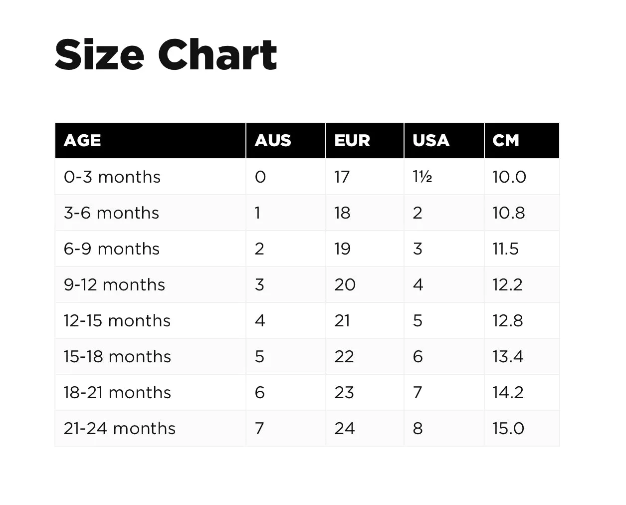The image size is (626, 505).
Task: Click the 18-21 months row label
Action: point(117,392)
